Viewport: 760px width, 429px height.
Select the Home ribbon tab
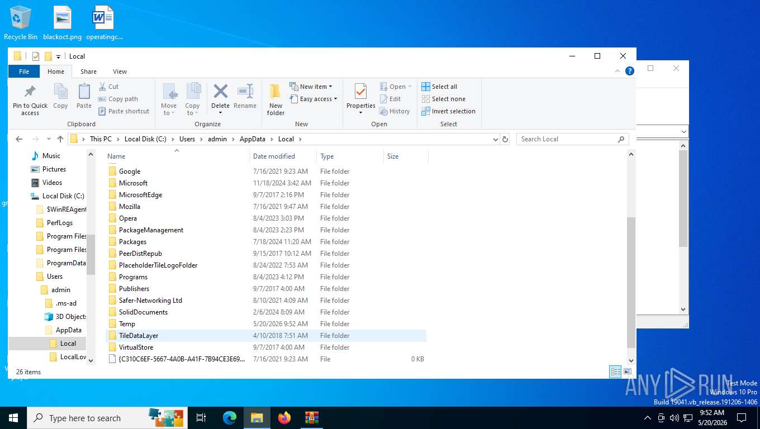click(56, 71)
